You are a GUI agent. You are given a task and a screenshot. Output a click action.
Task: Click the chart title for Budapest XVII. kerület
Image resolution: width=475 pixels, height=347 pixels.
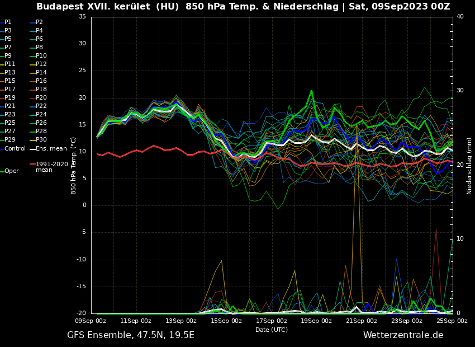point(243,7)
